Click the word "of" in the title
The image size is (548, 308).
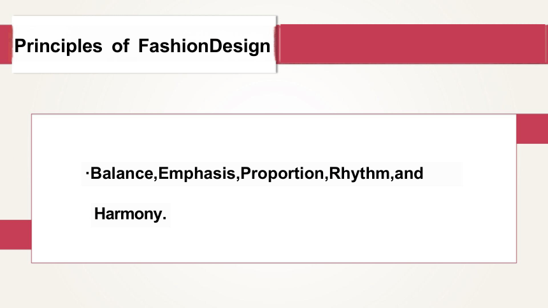(120, 46)
